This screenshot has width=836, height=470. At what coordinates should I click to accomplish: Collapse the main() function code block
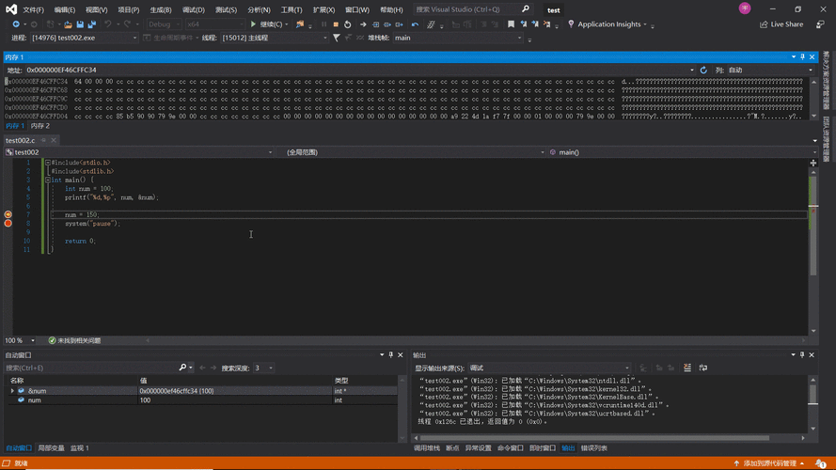pos(47,180)
